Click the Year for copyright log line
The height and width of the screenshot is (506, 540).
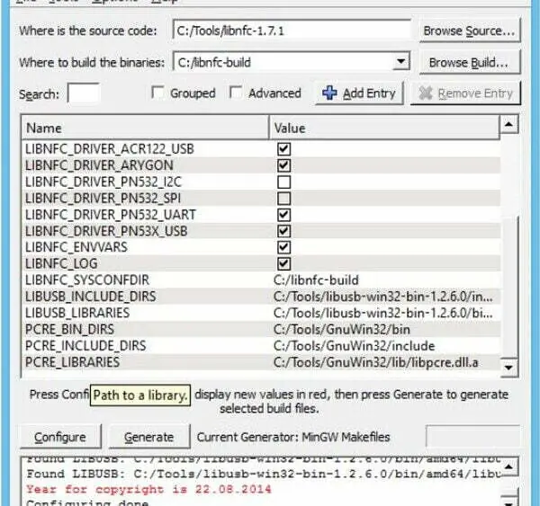[148, 489]
